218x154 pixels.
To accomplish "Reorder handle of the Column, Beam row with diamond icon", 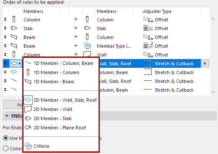I will (5, 72).
